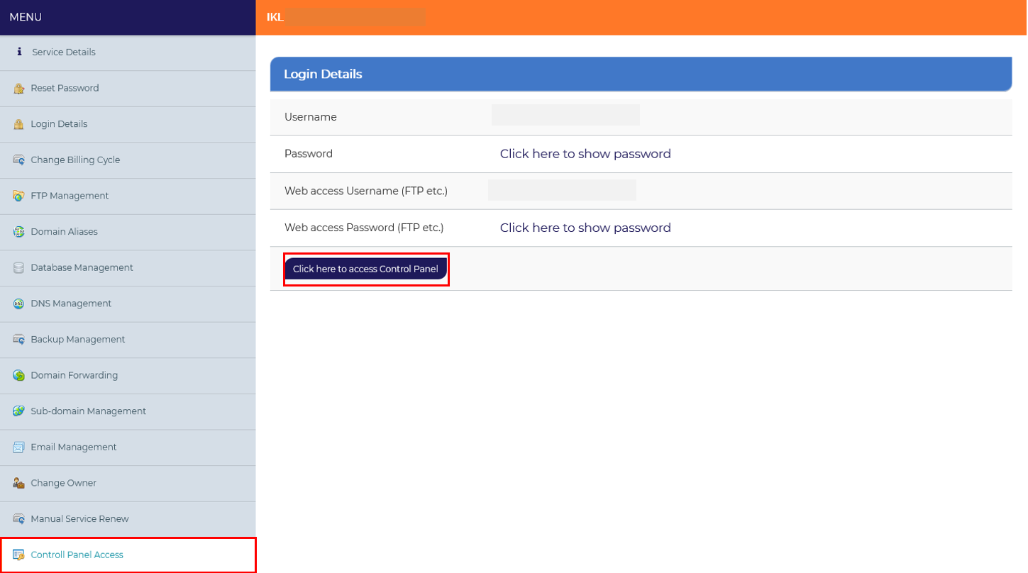Screen dimensions: 1028x573
Task: Open Backup Management menu item
Action: coord(128,340)
